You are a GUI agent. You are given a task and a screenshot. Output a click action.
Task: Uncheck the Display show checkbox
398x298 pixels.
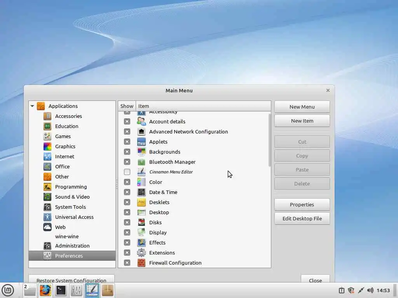127,232
